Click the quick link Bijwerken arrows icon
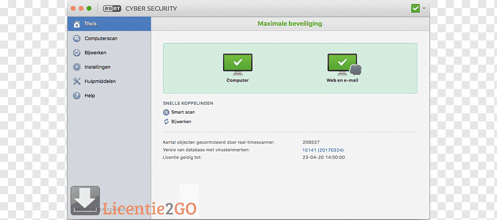Viewport: 497px width, 220px height. coord(166,121)
